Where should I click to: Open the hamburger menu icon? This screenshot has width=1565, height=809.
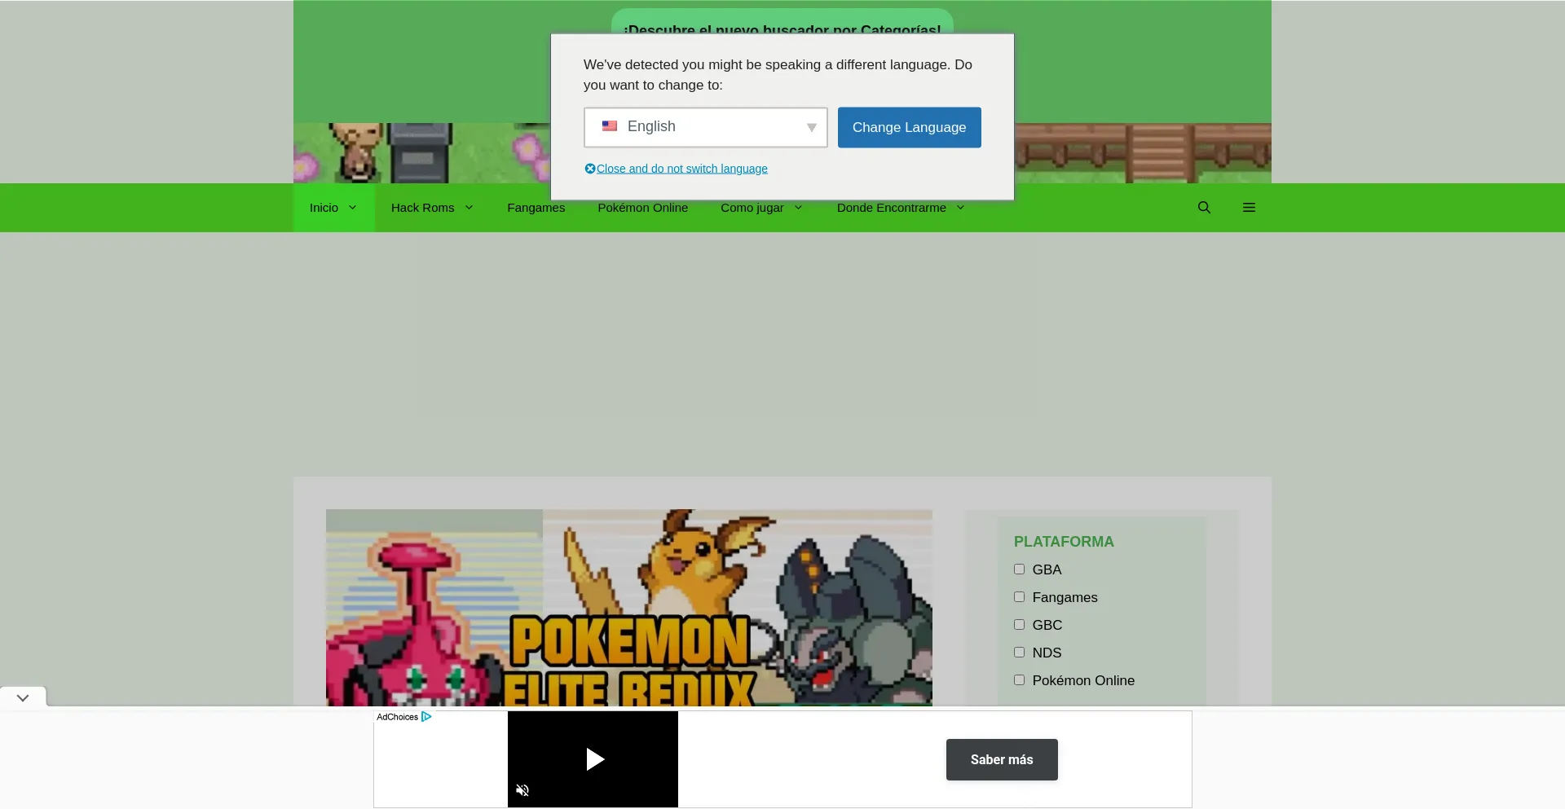(x=1249, y=208)
